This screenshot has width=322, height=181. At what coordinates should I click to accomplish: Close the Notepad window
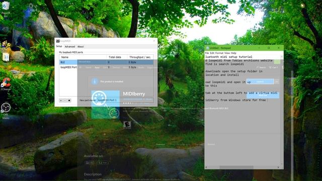tap(278, 48)
